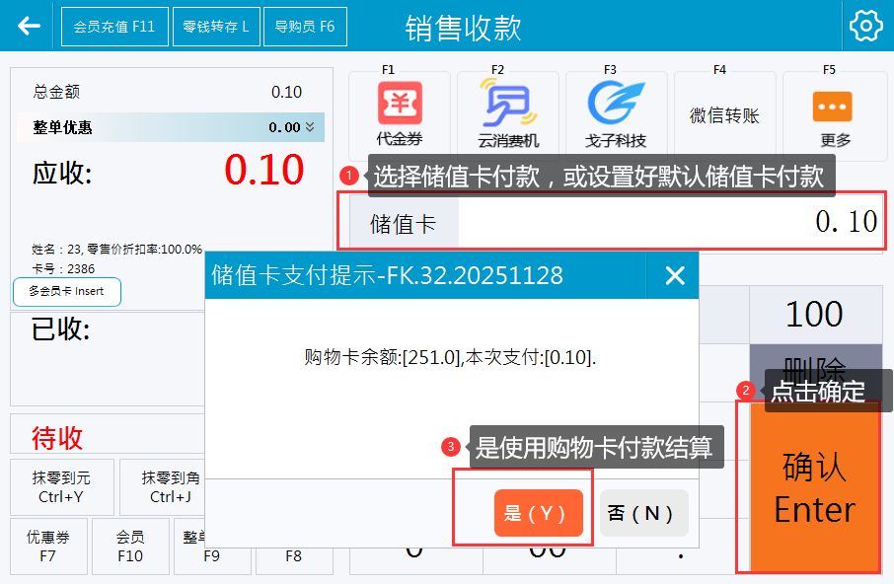894x584 pixels.
Task: Click 否(N) to decline payment
Action: pyautogui.click(x=643, y=513)
